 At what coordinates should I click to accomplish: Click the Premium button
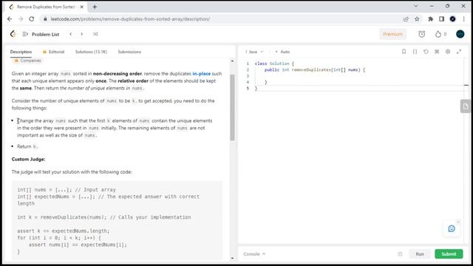click(x=392, y=34)
